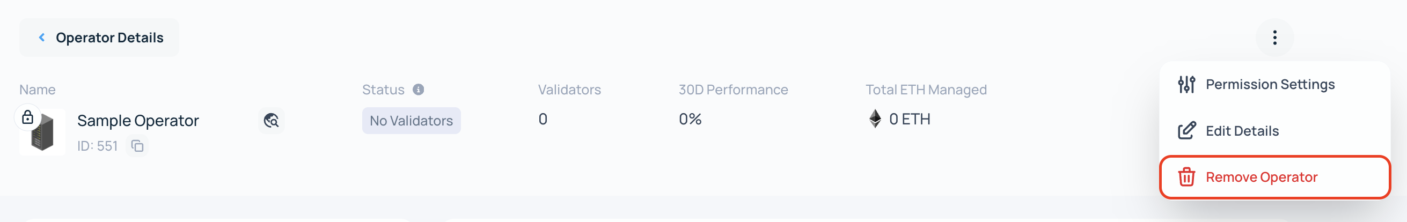Click the 0 ETH value
The height and width of the screenshot is (222, 1407).
[x=910, y=119]
